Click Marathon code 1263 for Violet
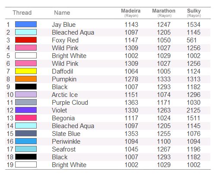The width and height of the screenshot is (216, 174). [x=164, y=110]
